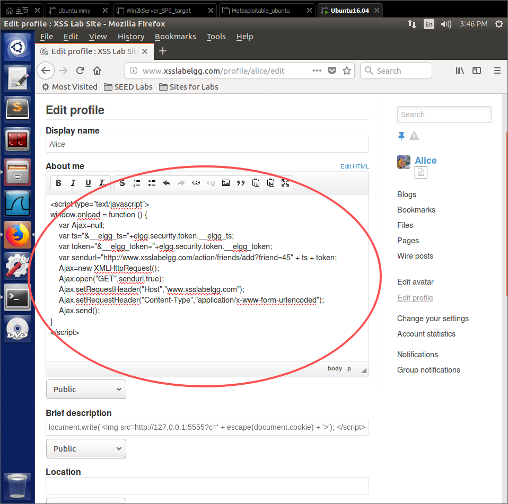Click the unlink icon
The width and height of the screenshot is (508, 504).
coord(211,183)
